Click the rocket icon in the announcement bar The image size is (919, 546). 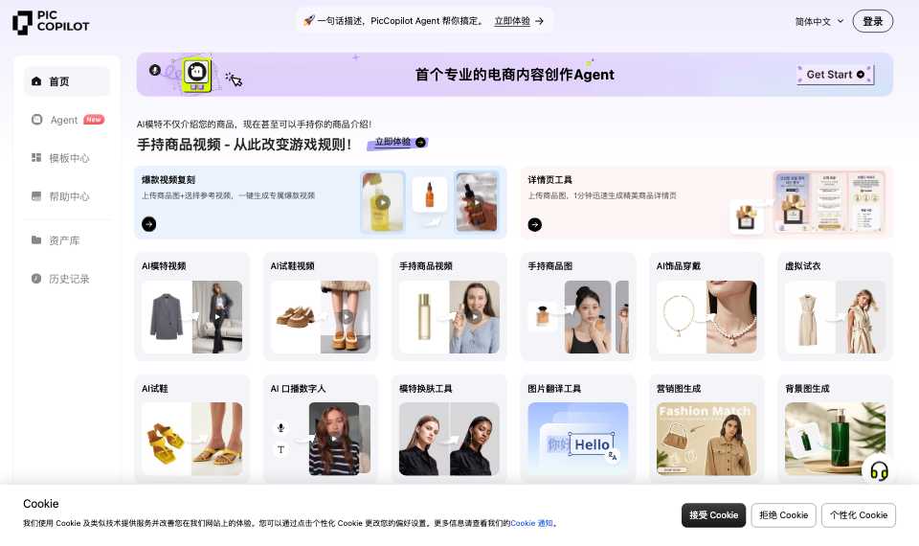[309, 20]
